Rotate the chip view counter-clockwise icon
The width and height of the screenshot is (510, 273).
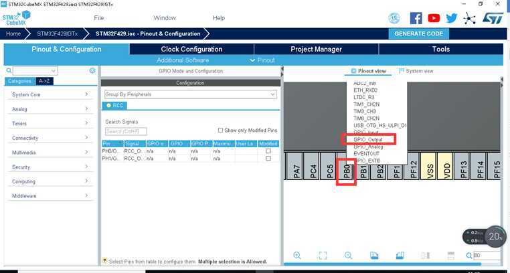(x=400, y=256)
